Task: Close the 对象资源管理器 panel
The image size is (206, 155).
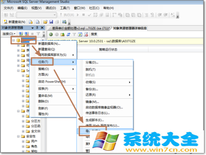Action: tap(42, 28)
